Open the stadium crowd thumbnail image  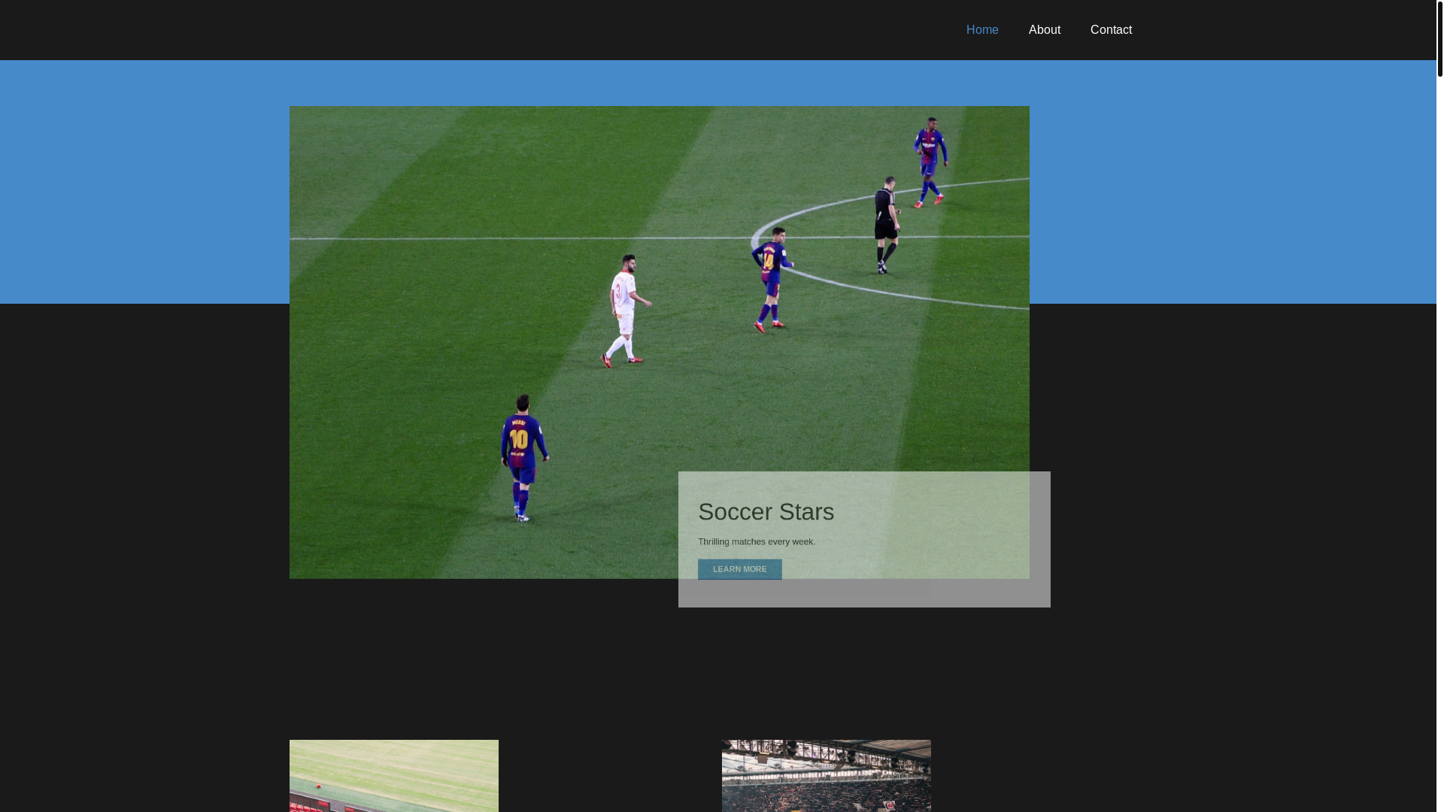(826, 775)
